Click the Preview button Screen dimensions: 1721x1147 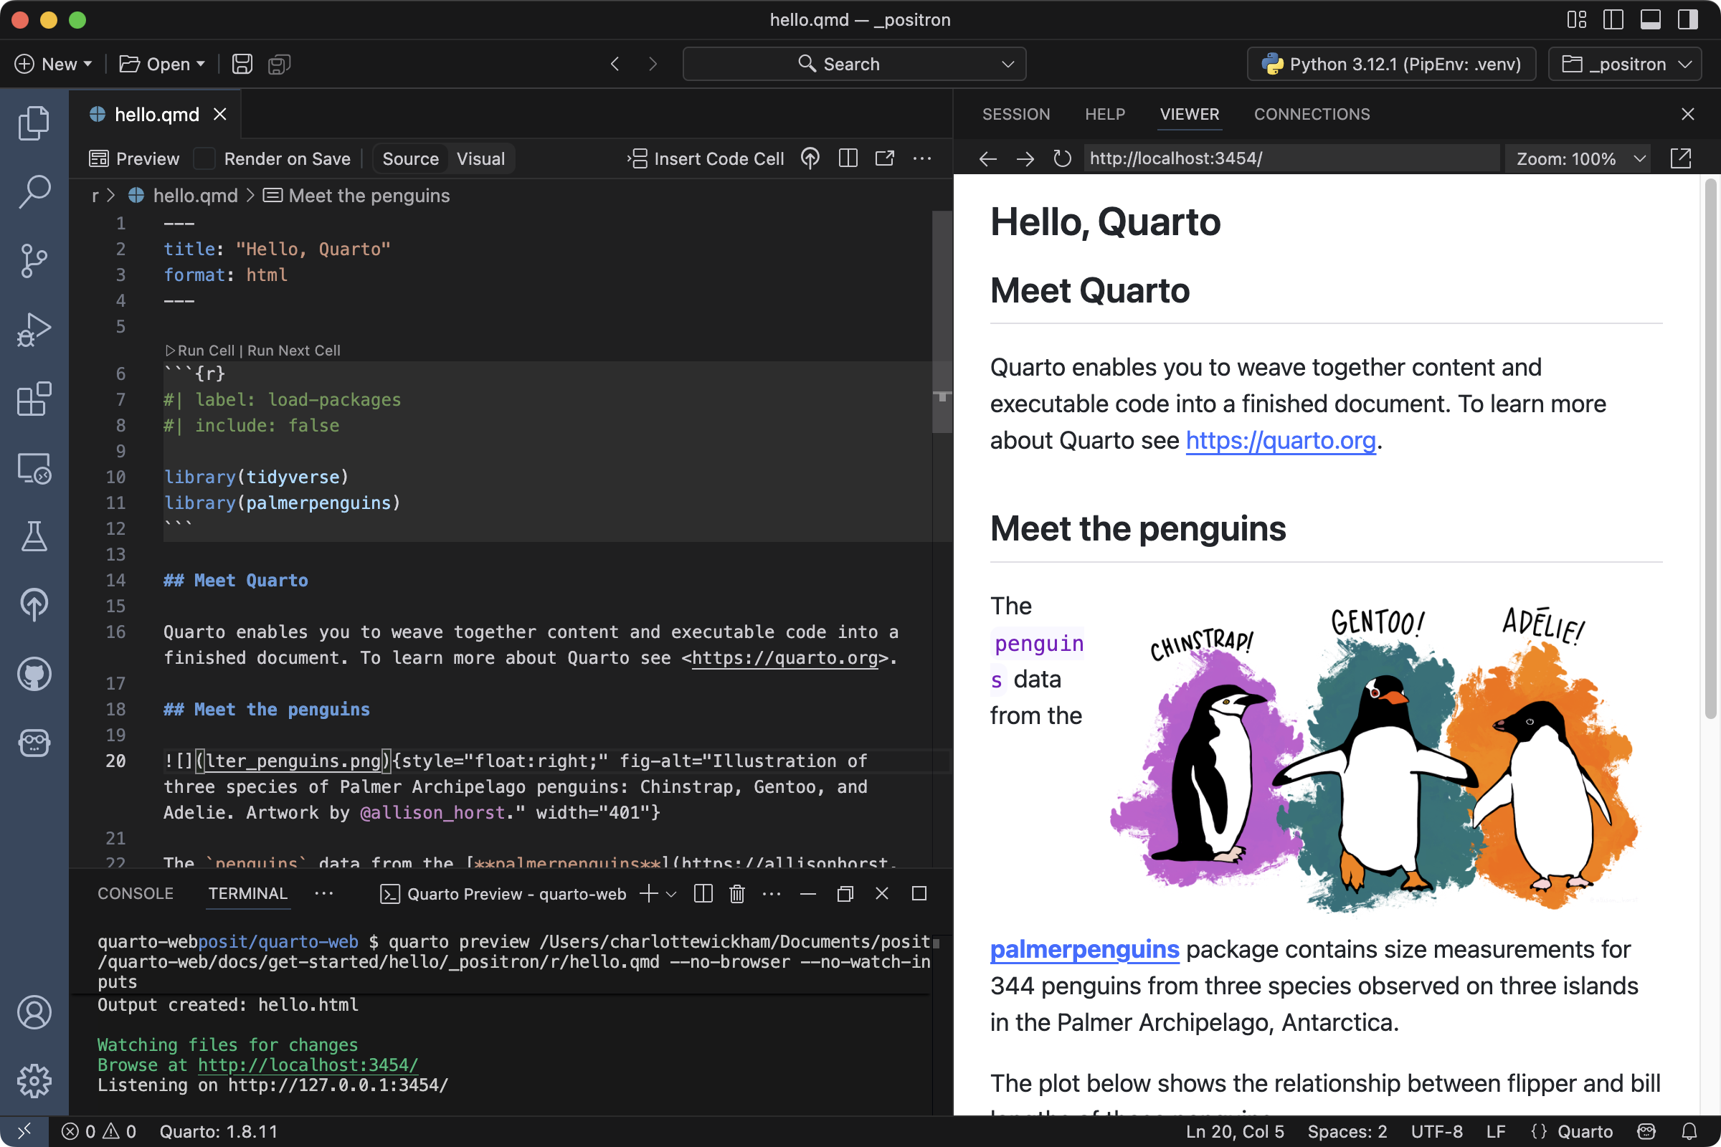[135, 158]
